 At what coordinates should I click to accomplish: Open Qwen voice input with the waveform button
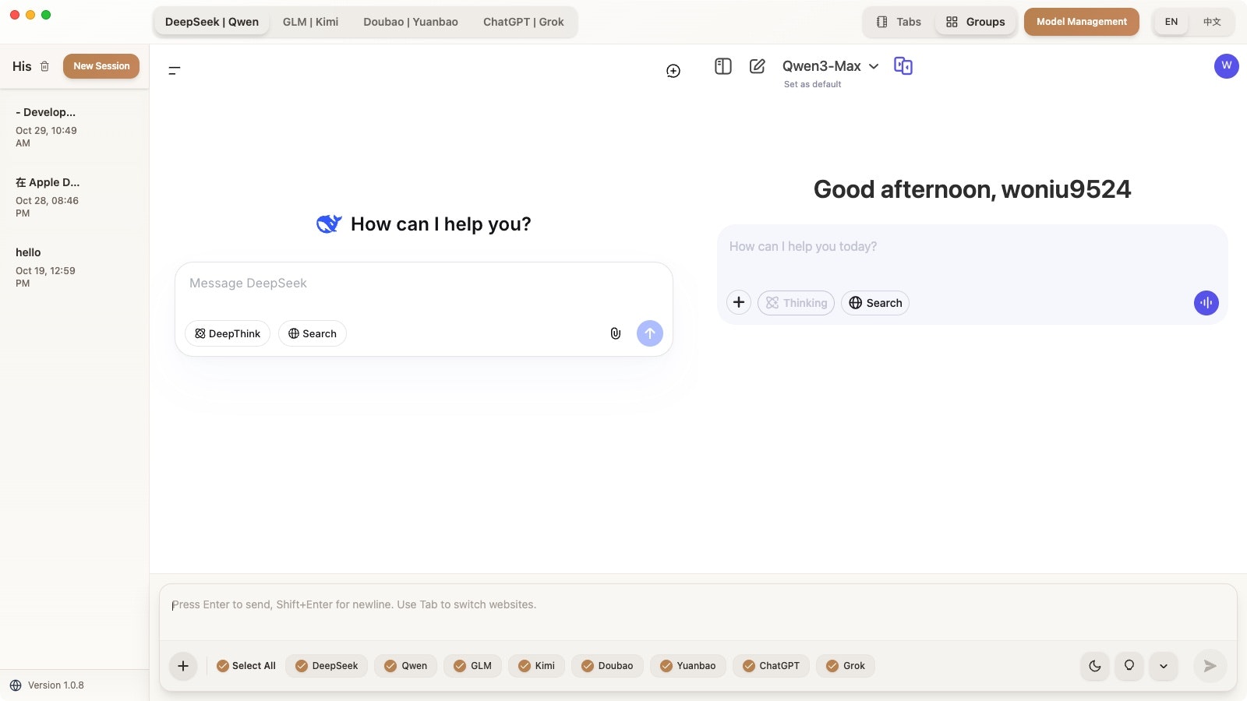click(x=1206, y=303)
